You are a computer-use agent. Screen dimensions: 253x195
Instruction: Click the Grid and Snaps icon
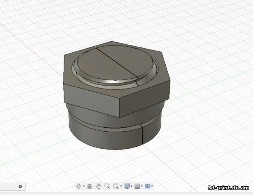[x=137, y=186]
